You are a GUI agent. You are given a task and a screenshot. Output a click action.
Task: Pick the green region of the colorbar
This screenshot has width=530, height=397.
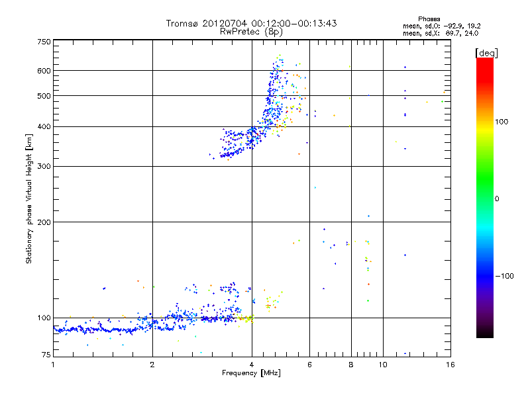click(x=484, y=192)
